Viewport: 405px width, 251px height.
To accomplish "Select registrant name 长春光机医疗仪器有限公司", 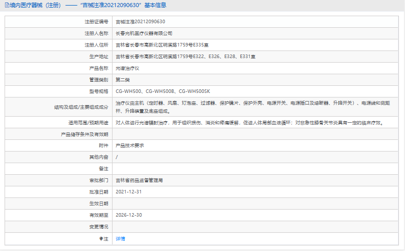I will pos(144,33).
